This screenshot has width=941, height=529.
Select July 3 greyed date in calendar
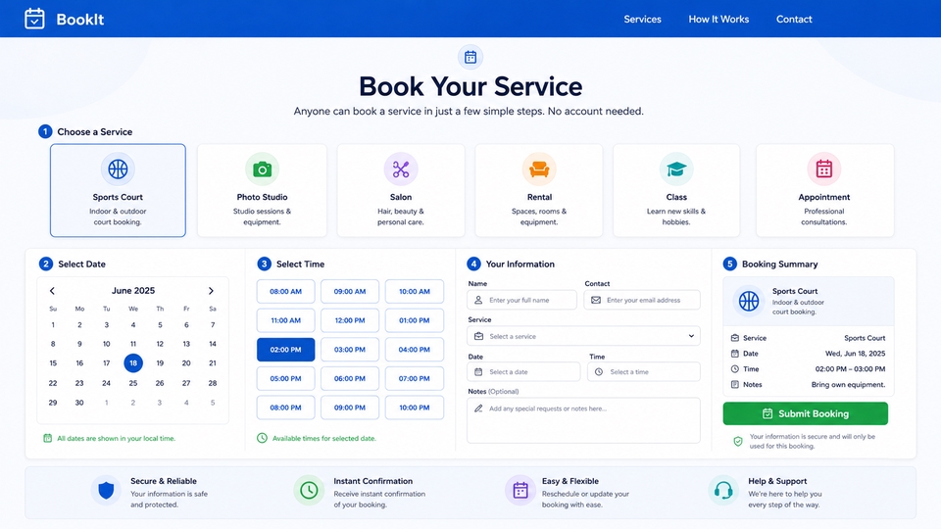[160, 403]
